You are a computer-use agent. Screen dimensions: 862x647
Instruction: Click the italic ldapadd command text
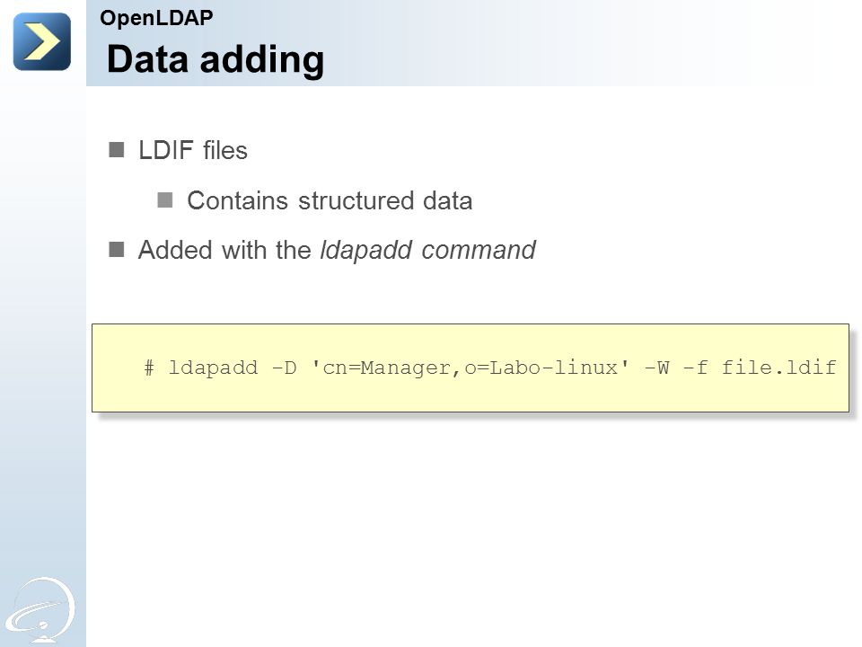tap(427, 251)
